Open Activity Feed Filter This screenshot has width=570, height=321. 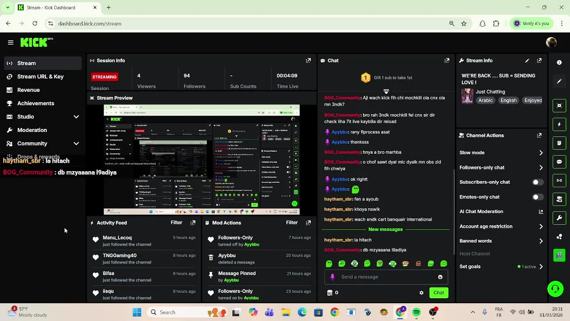[x=176, y=223]
